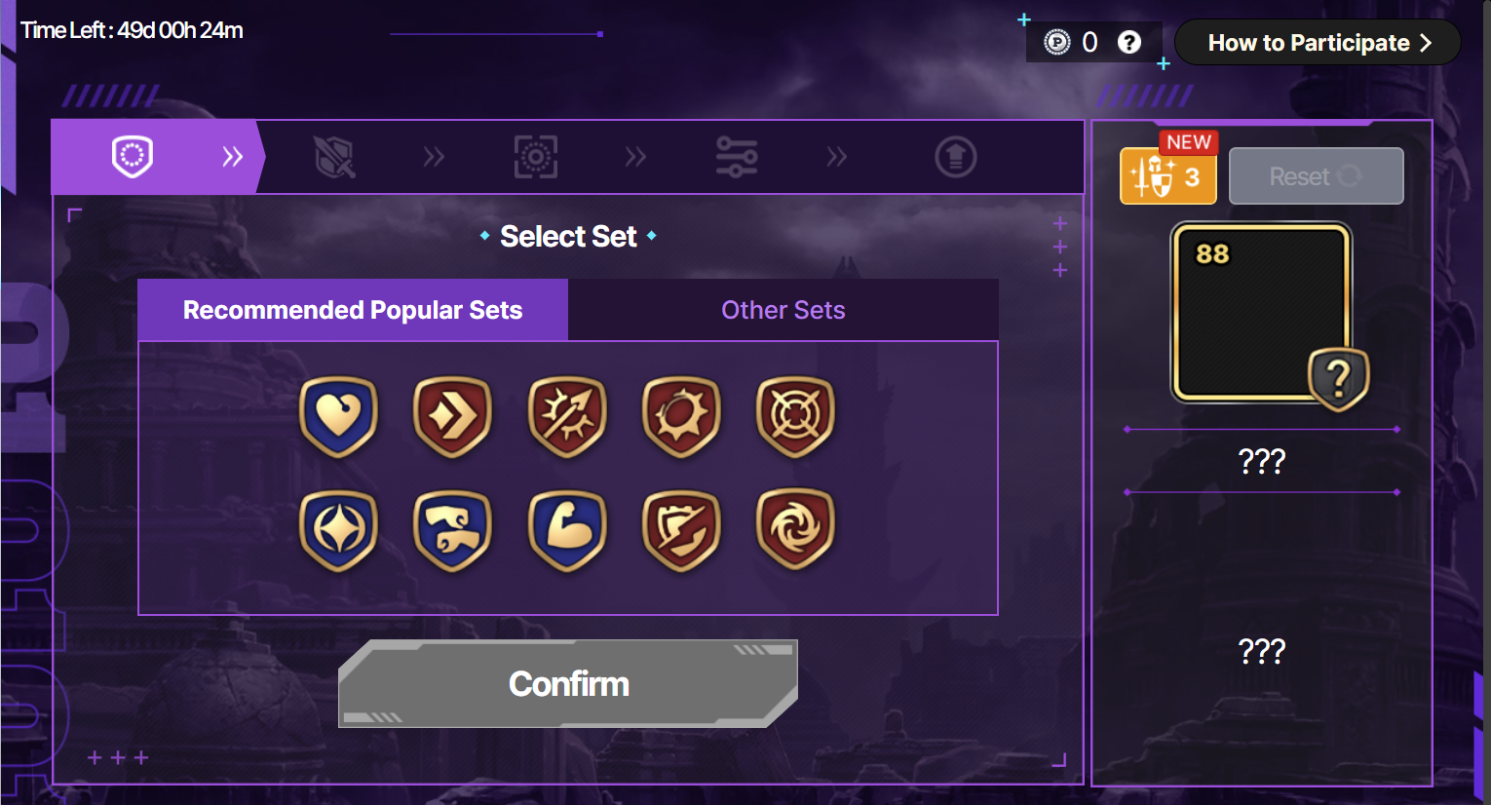Image resolution: width=1491 pixels, height=805 pixels.
Task: Choose the four-point star set icon
Action: [338, 530]
